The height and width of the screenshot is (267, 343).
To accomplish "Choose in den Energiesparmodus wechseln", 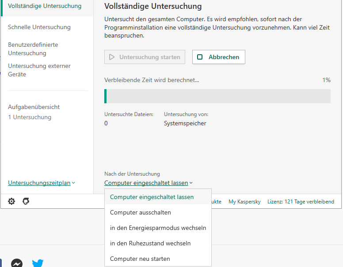I will 158,228.
